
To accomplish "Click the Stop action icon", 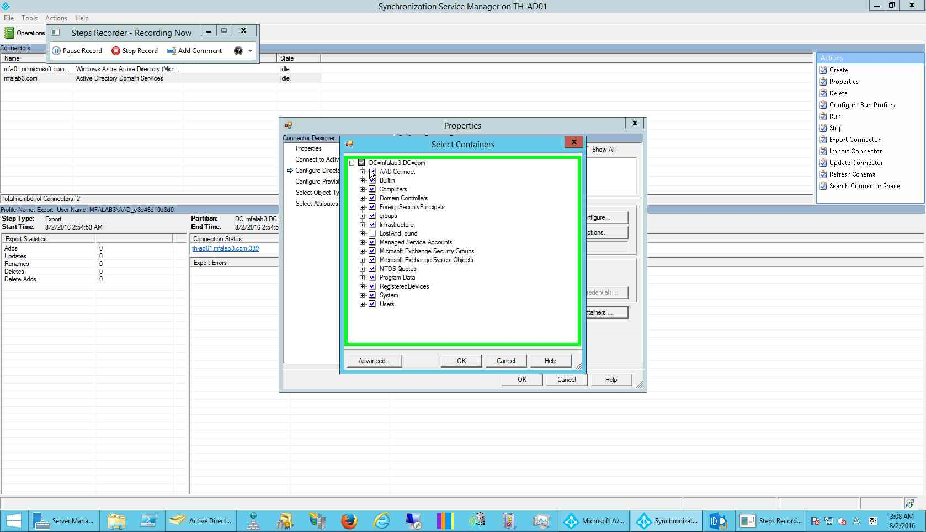I will pyautogui.click(x=823, y=128).
